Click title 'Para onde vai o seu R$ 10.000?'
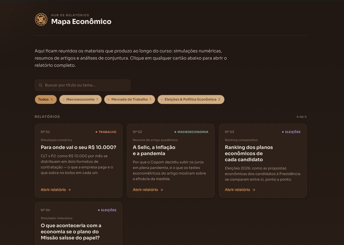Viewport: 344px width, 245px height. pos(79,147)
